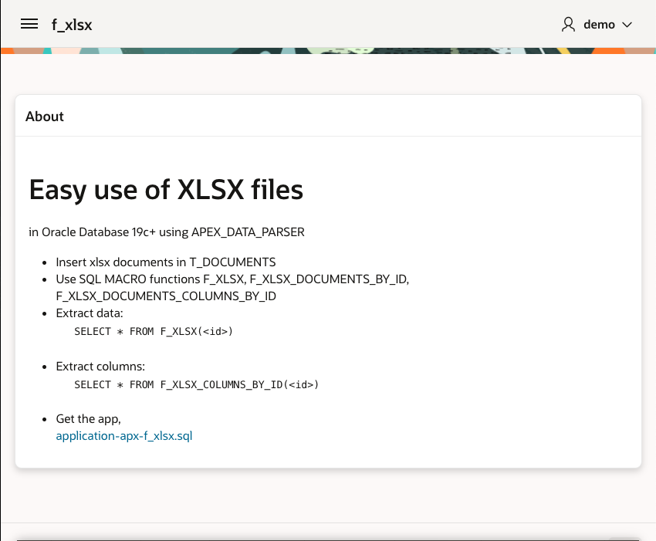
Task: Click the Get the app, bullet text
Action: coord(88,419)
